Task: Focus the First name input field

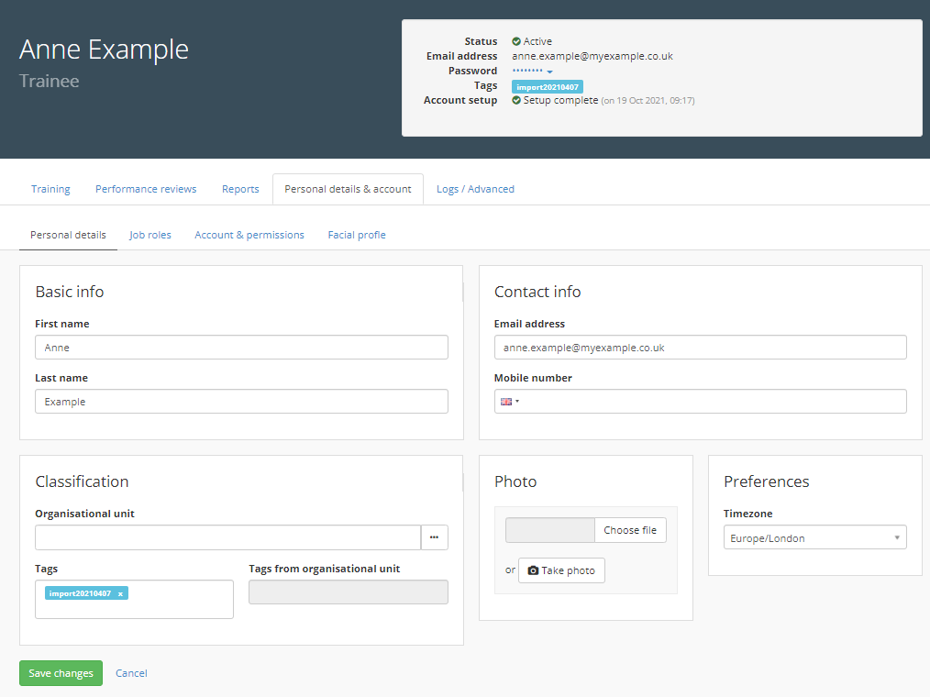Action: (x=241, y=348)
